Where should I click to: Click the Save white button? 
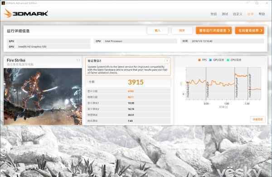pyautogui.click(x=182, y=31)
